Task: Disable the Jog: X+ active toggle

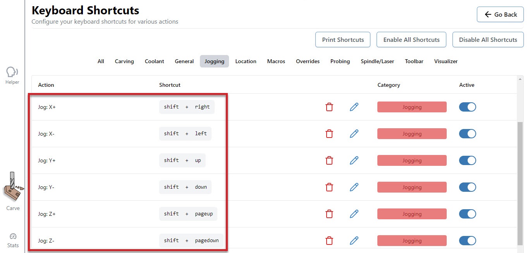Action: (x=467, y=107)
